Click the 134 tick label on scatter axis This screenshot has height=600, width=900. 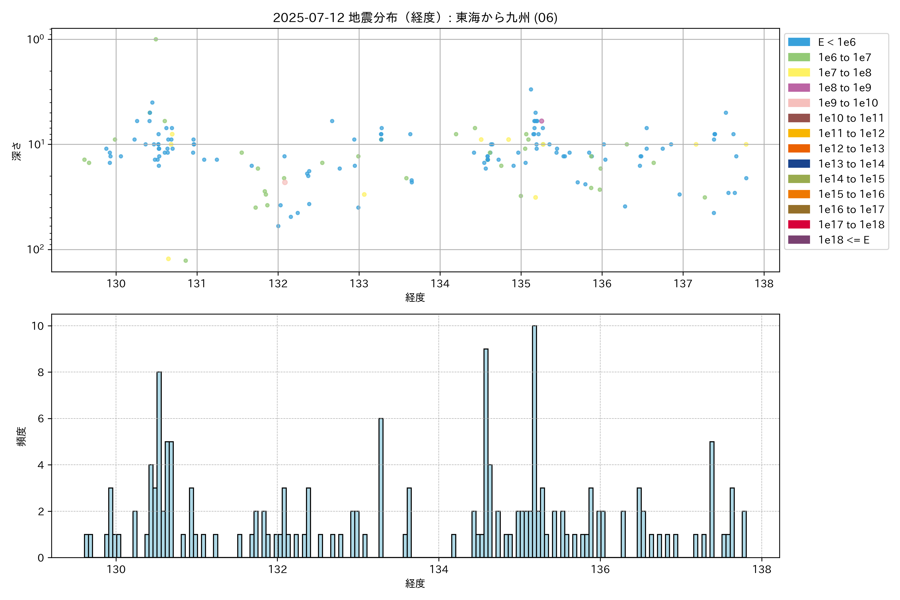tap(440, 283)
